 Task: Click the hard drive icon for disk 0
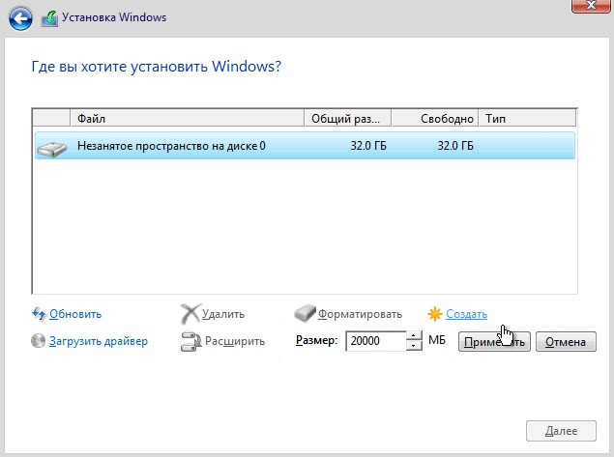(x=51, y=149)
